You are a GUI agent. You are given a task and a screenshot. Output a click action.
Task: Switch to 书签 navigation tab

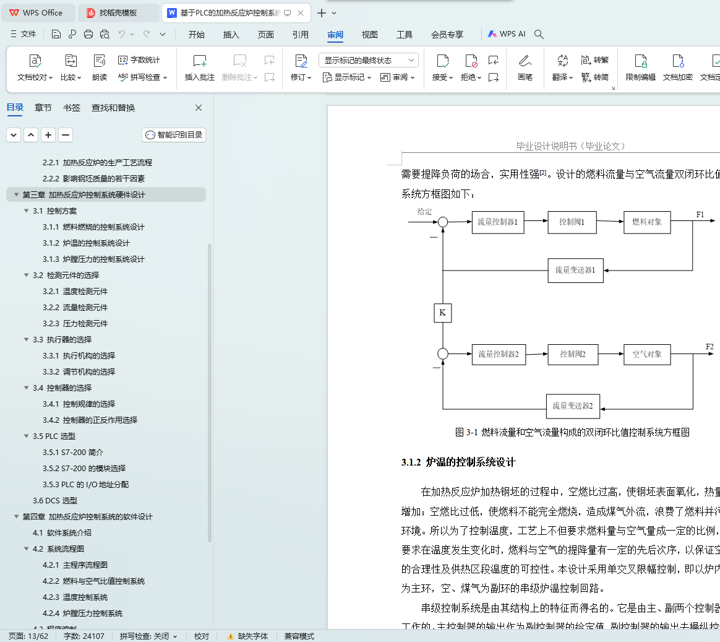tap(72, 108)
